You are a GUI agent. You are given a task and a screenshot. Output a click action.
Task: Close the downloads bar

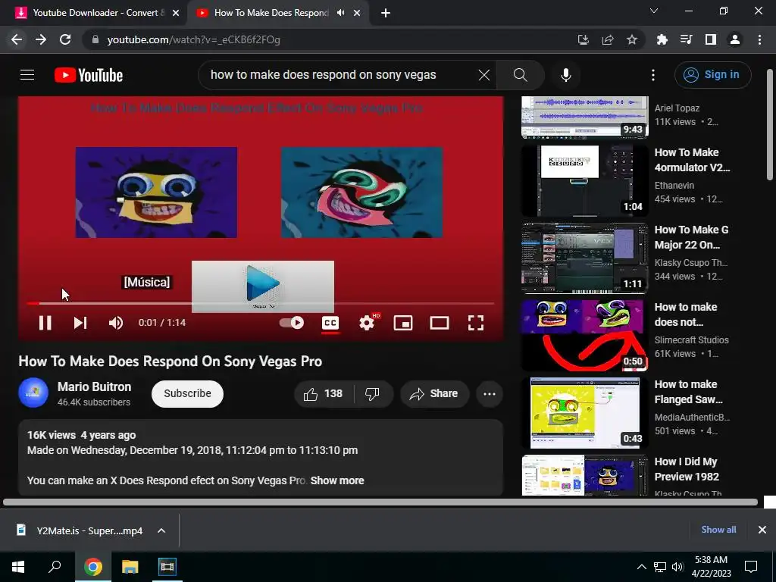click(x=762, y=530)
